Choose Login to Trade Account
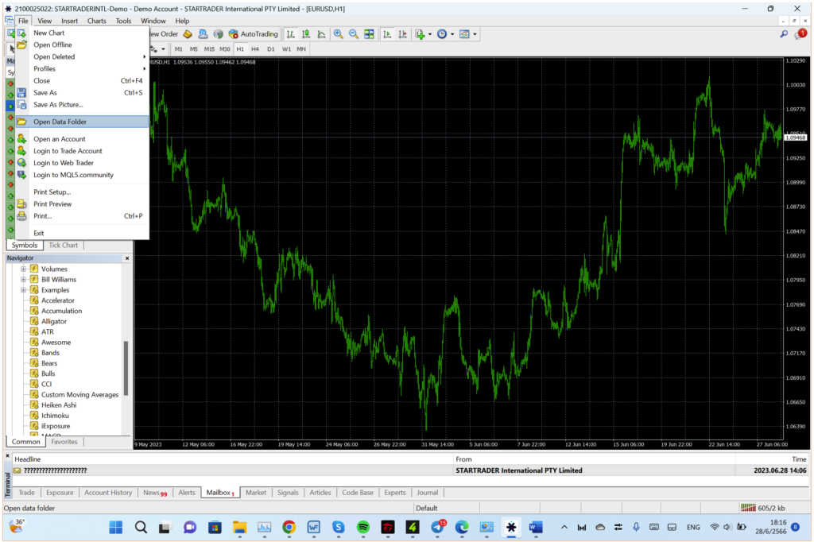 (x=82, y=150)
